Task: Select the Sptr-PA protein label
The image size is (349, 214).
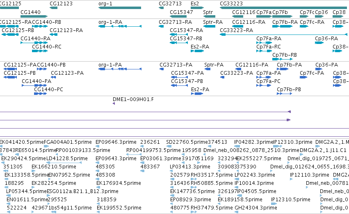Action: point(214,65)
